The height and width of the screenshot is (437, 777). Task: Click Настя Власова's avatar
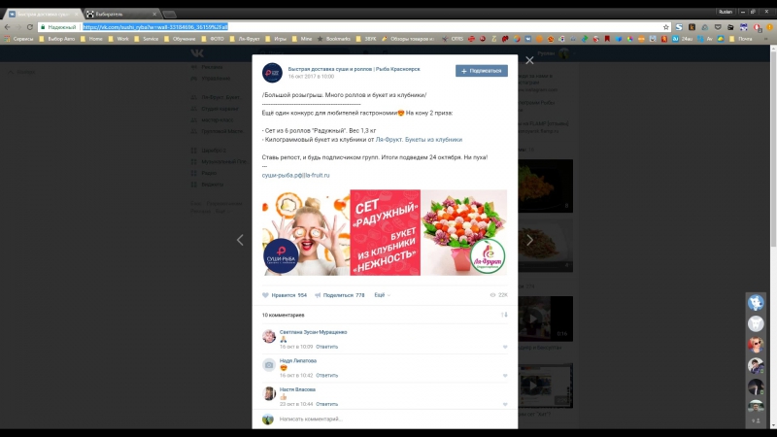269,394
